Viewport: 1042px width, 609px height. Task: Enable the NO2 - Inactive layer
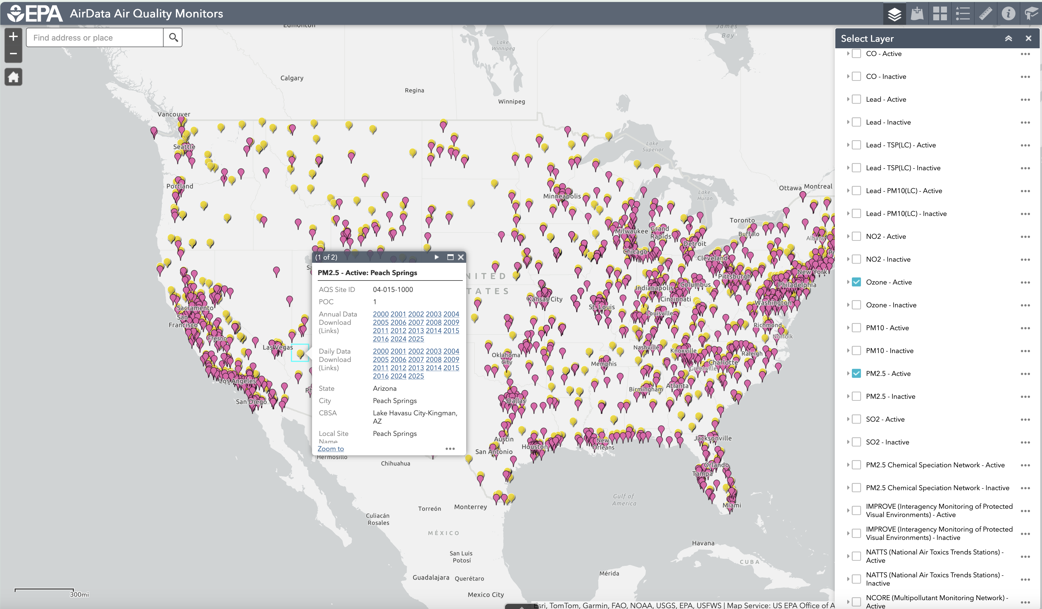tap(857, 259)
